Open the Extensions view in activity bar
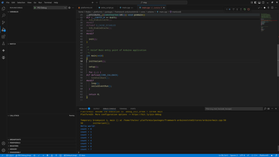 tap(4, 36)
